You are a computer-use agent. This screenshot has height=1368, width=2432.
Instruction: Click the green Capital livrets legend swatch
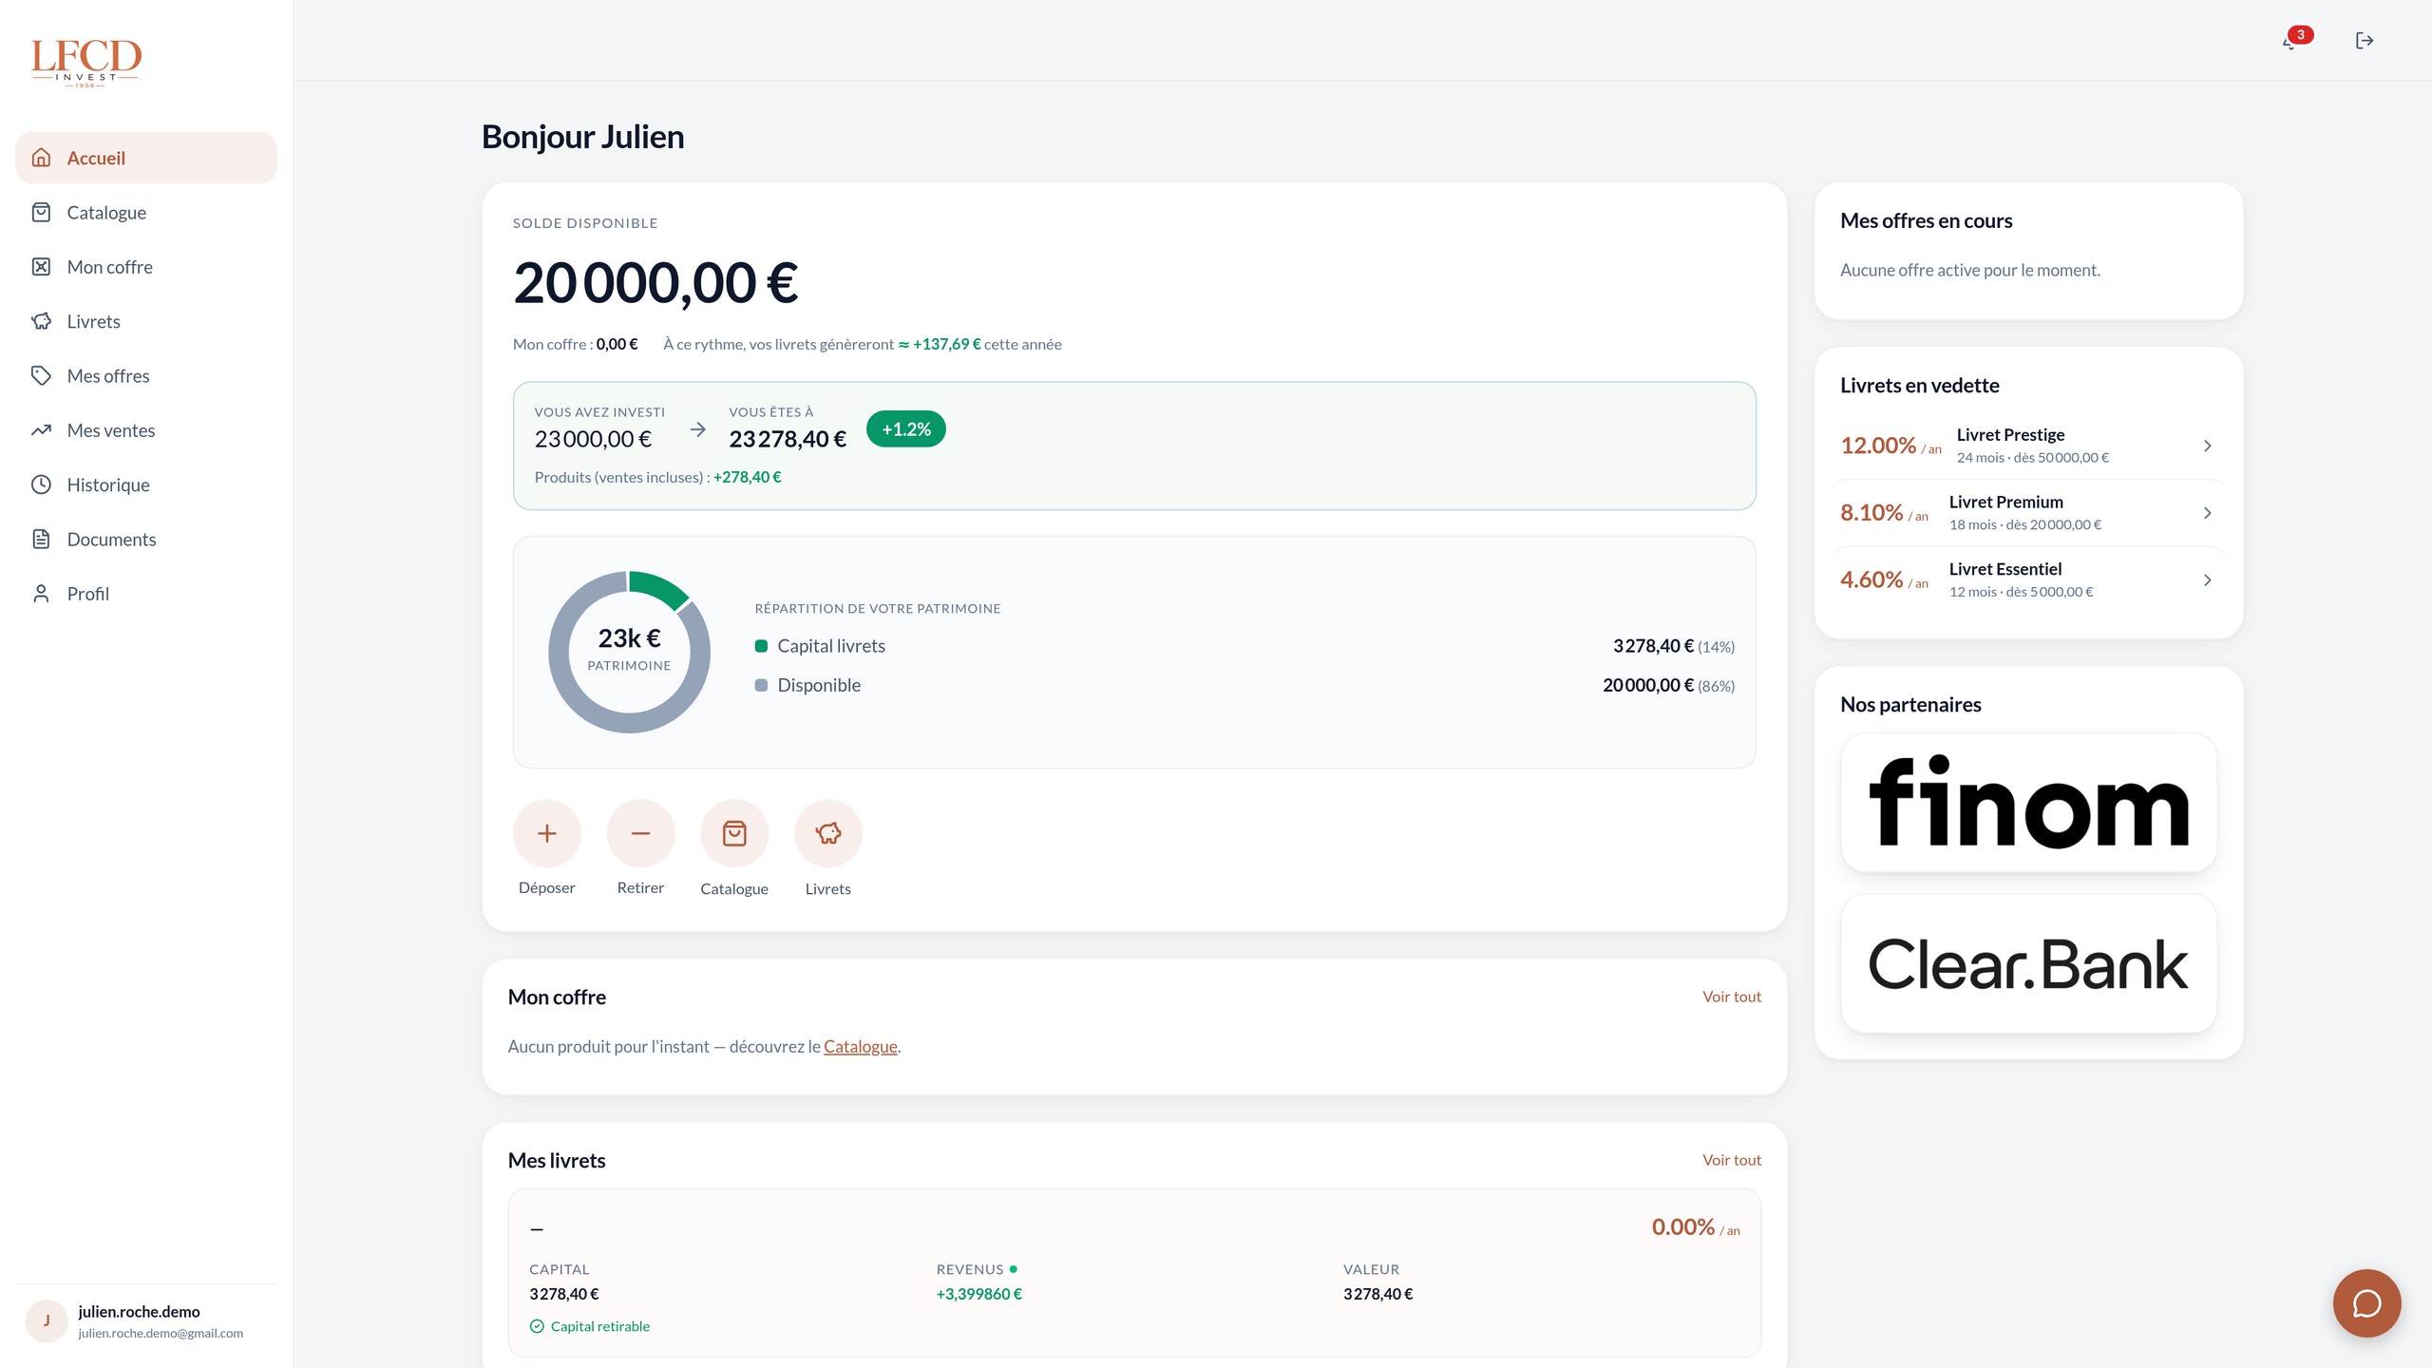pyautogui.click(x=761, y=646)
